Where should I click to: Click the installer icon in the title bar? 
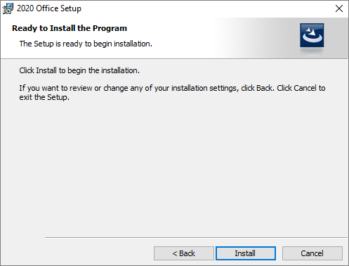(x=8, y=8)
